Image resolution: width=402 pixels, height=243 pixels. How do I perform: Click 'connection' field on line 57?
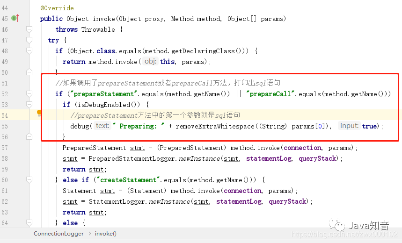302,148
